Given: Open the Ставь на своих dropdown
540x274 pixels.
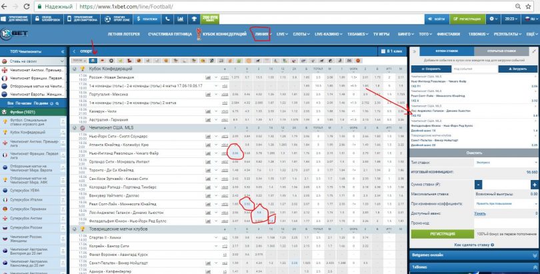Looking at the screenshot, I should [x=33, y=61].
